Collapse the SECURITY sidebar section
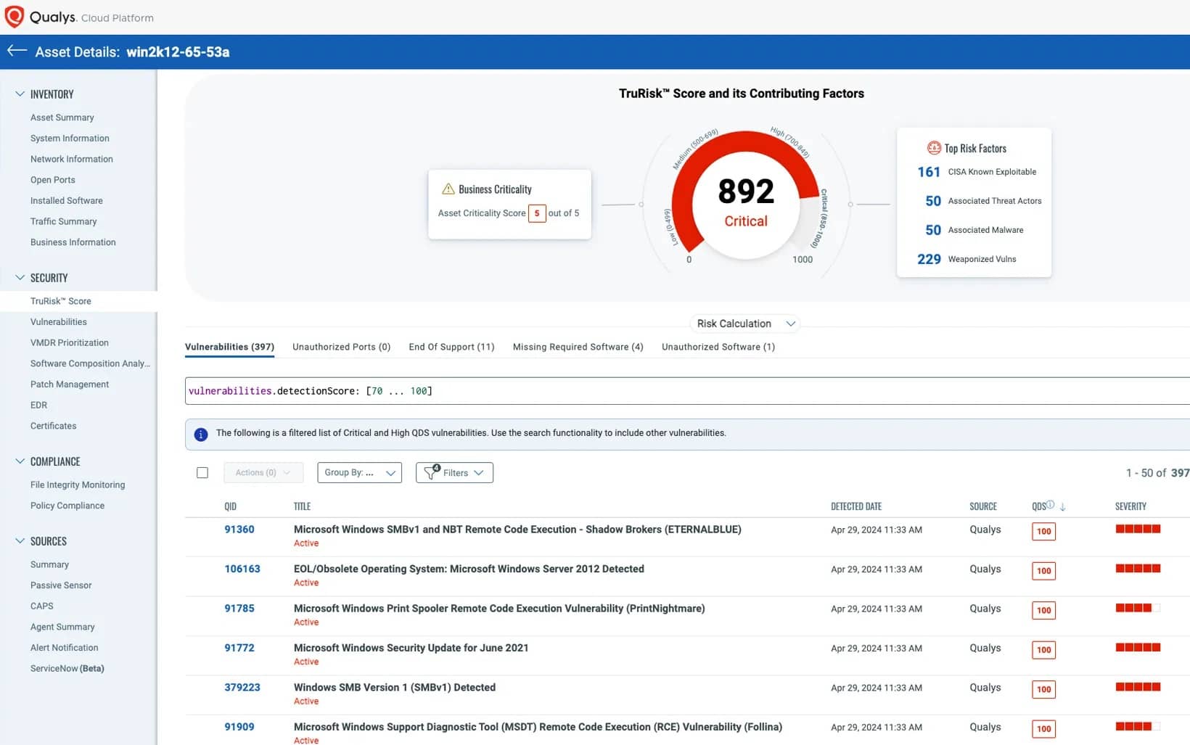This screenshot has height=745, width=1190. coord(20,278)
